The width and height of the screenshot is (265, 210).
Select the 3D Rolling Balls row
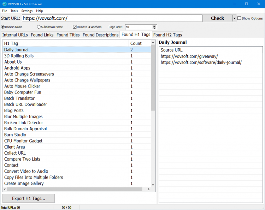(77, 56)
